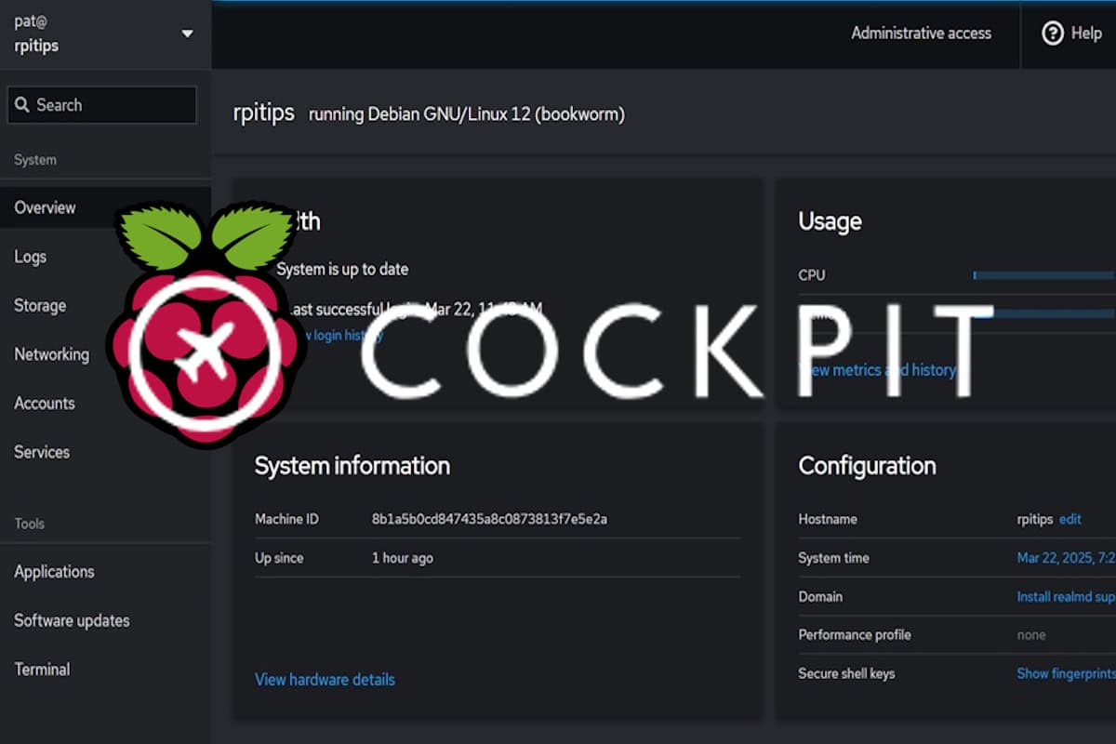Screen dimensions: 1116x744
Task: Navigate to Logs in the sidebar
Action: coord(31,257)
